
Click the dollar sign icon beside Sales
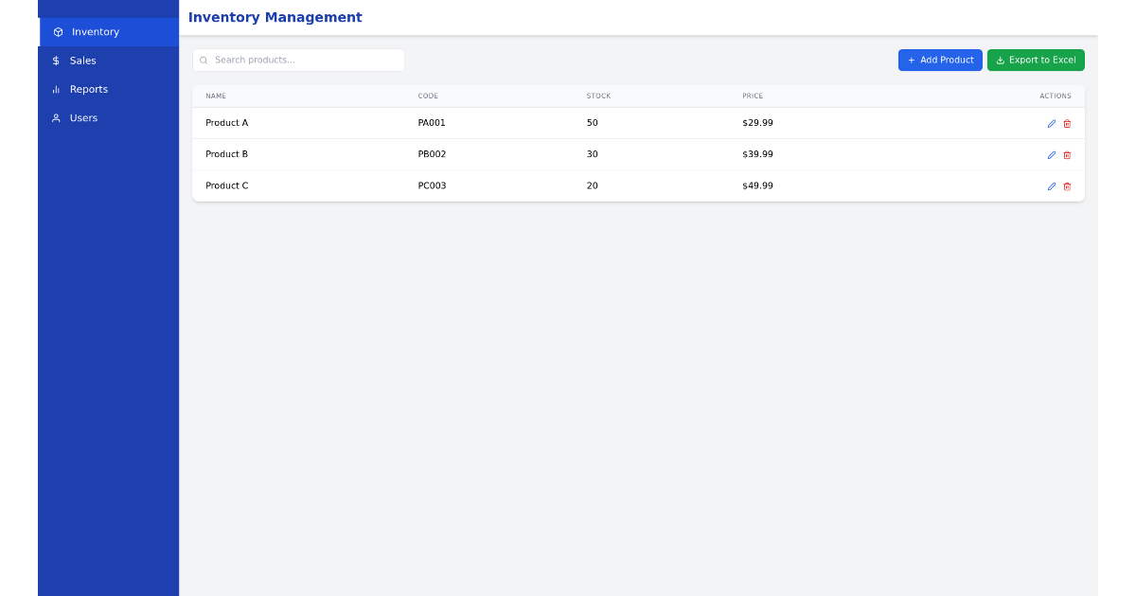57,60
